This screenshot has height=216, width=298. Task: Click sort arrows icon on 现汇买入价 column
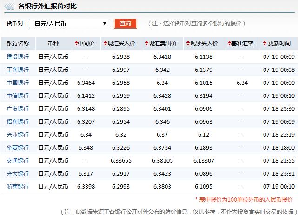(x=105, y=44)
